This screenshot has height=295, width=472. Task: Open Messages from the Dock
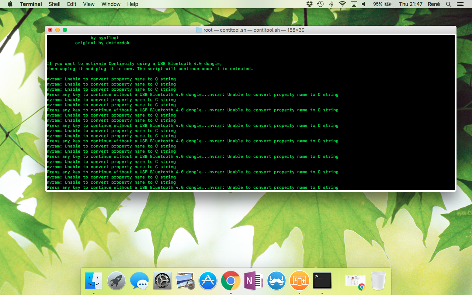139,281
